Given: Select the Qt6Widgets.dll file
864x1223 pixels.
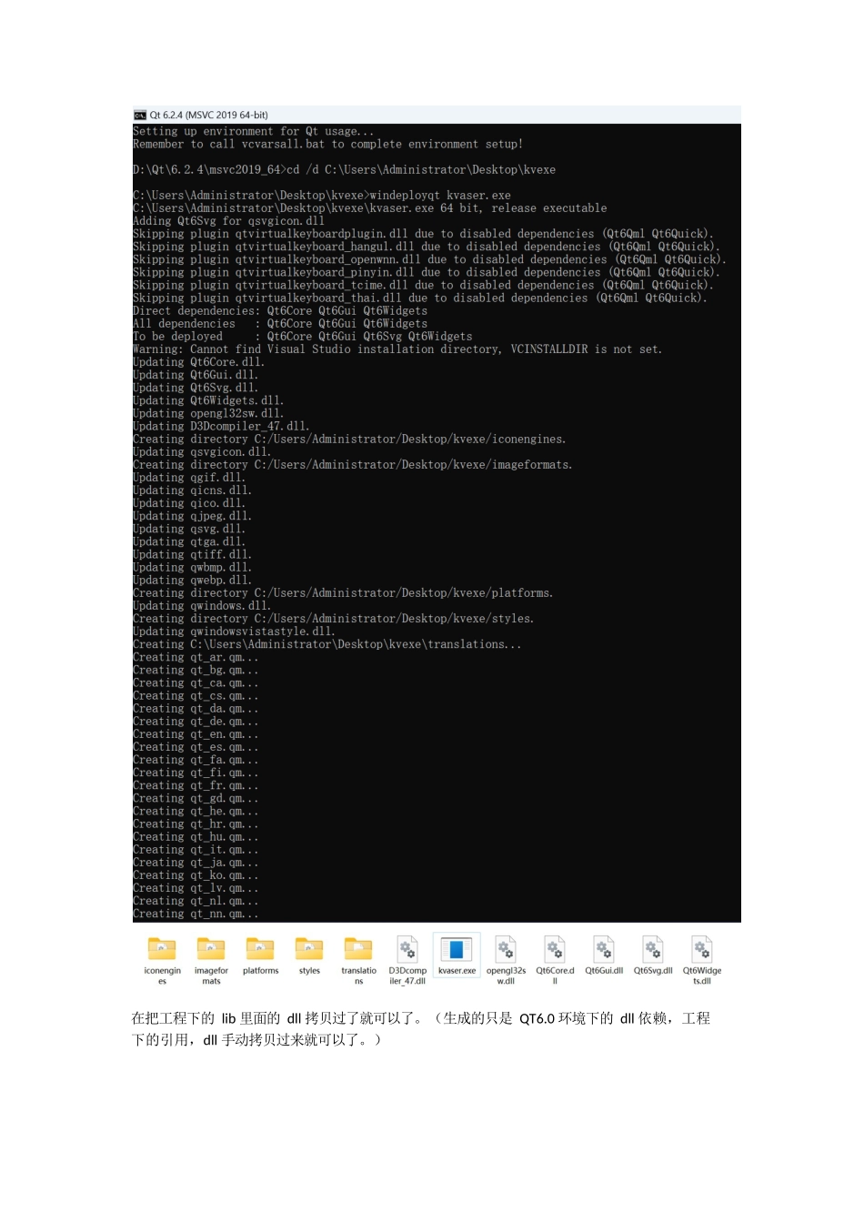Looking at the screenshot, I should 702,961.
